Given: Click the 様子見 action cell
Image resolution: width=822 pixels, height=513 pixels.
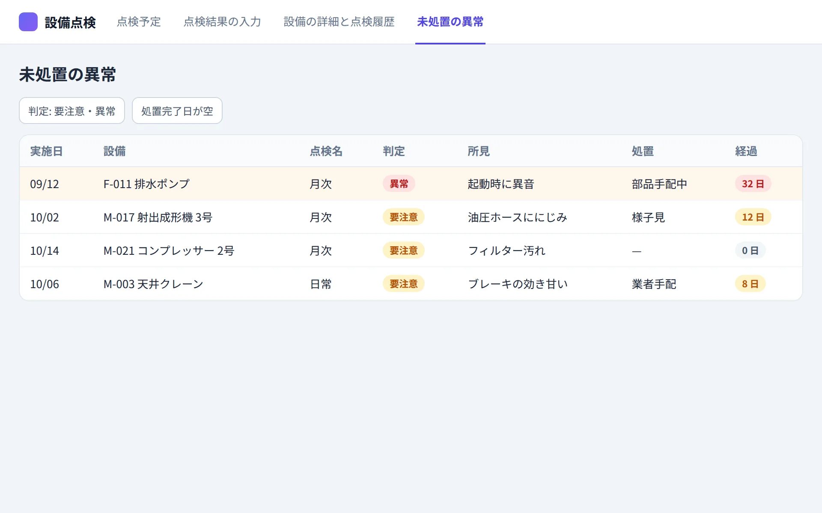Looking at the screenshot, I should click(x=648, y=217).
